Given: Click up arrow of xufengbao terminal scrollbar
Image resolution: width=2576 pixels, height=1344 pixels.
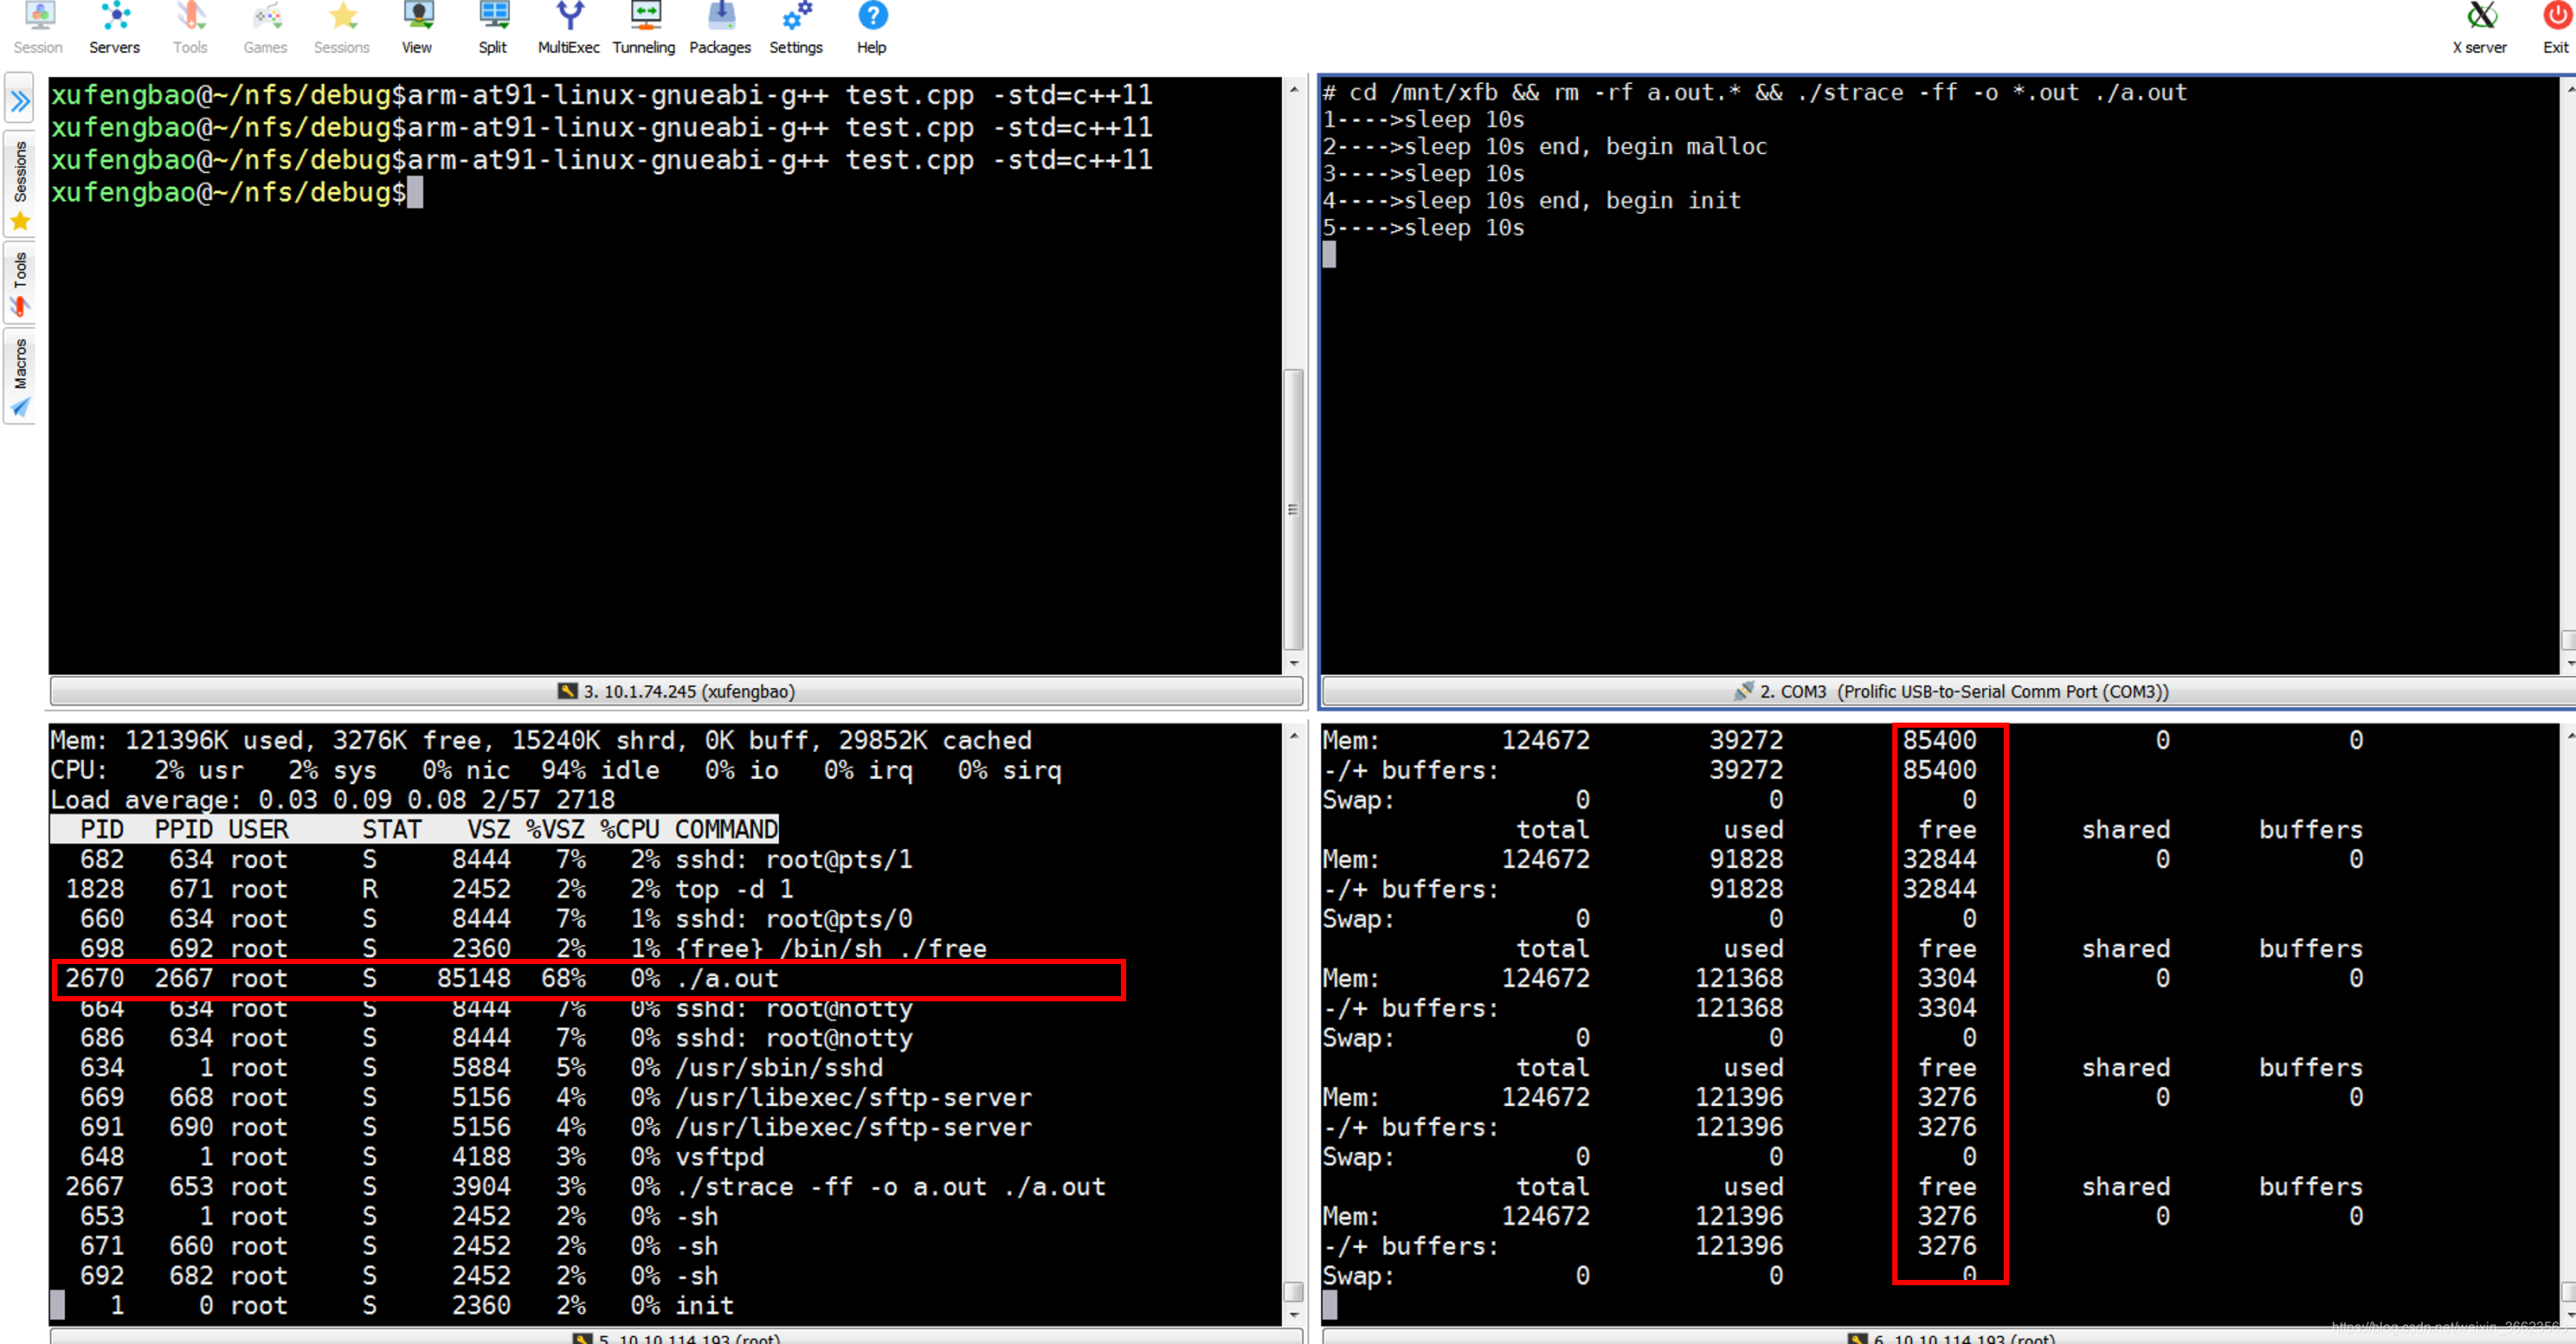Looking at the screenshot, I should (x=1293, y=89).
